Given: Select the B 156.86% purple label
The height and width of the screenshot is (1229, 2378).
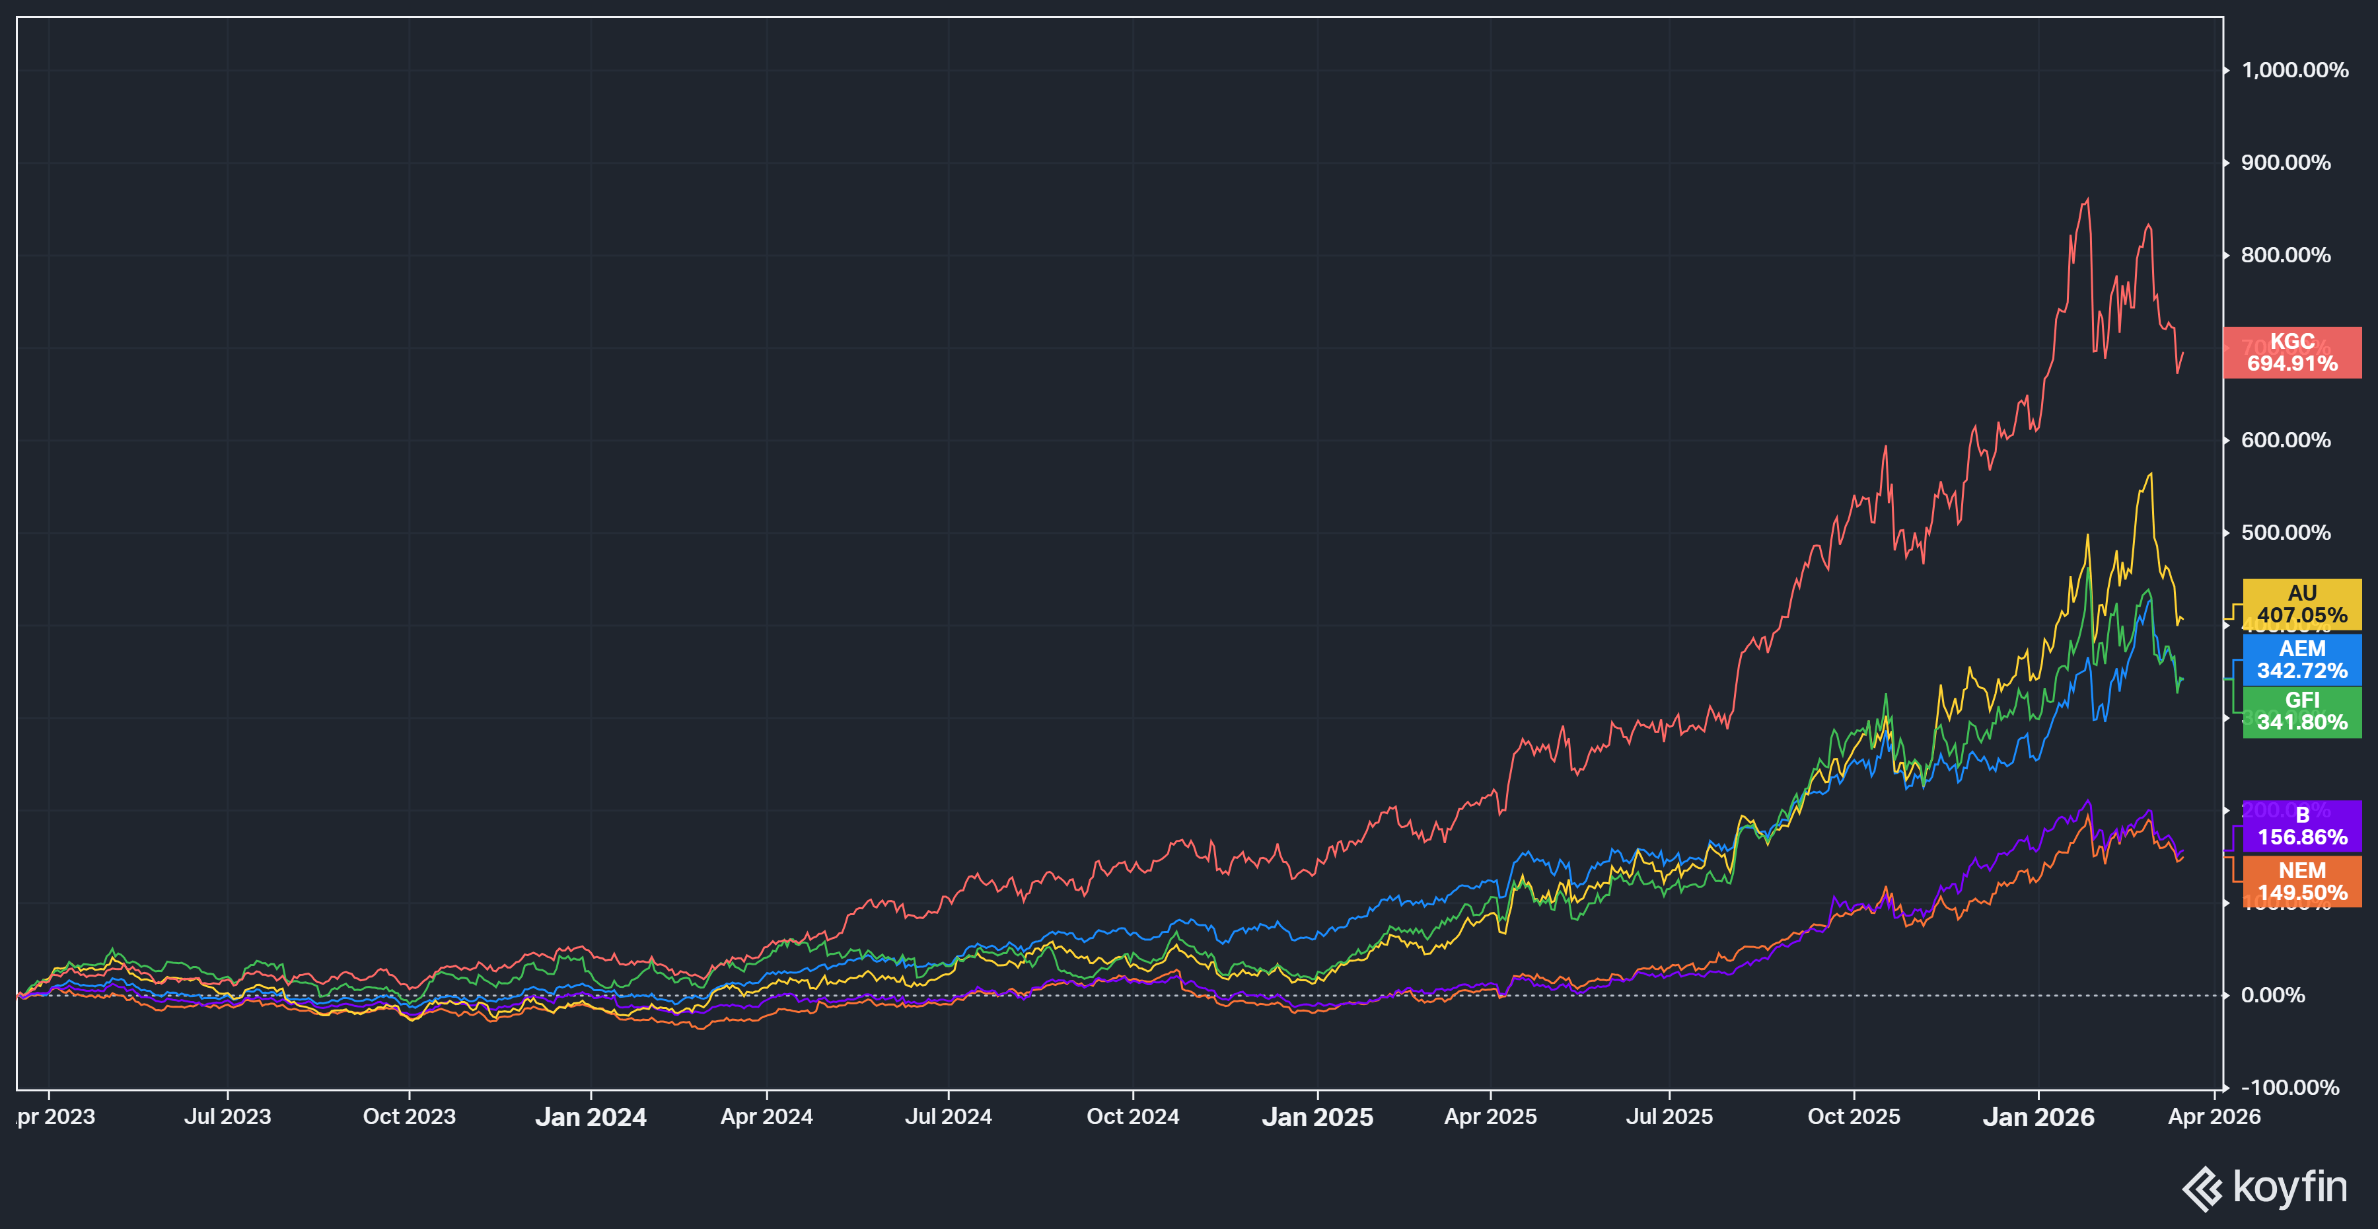Looking at the screenshot, I should pos(2301,827).
